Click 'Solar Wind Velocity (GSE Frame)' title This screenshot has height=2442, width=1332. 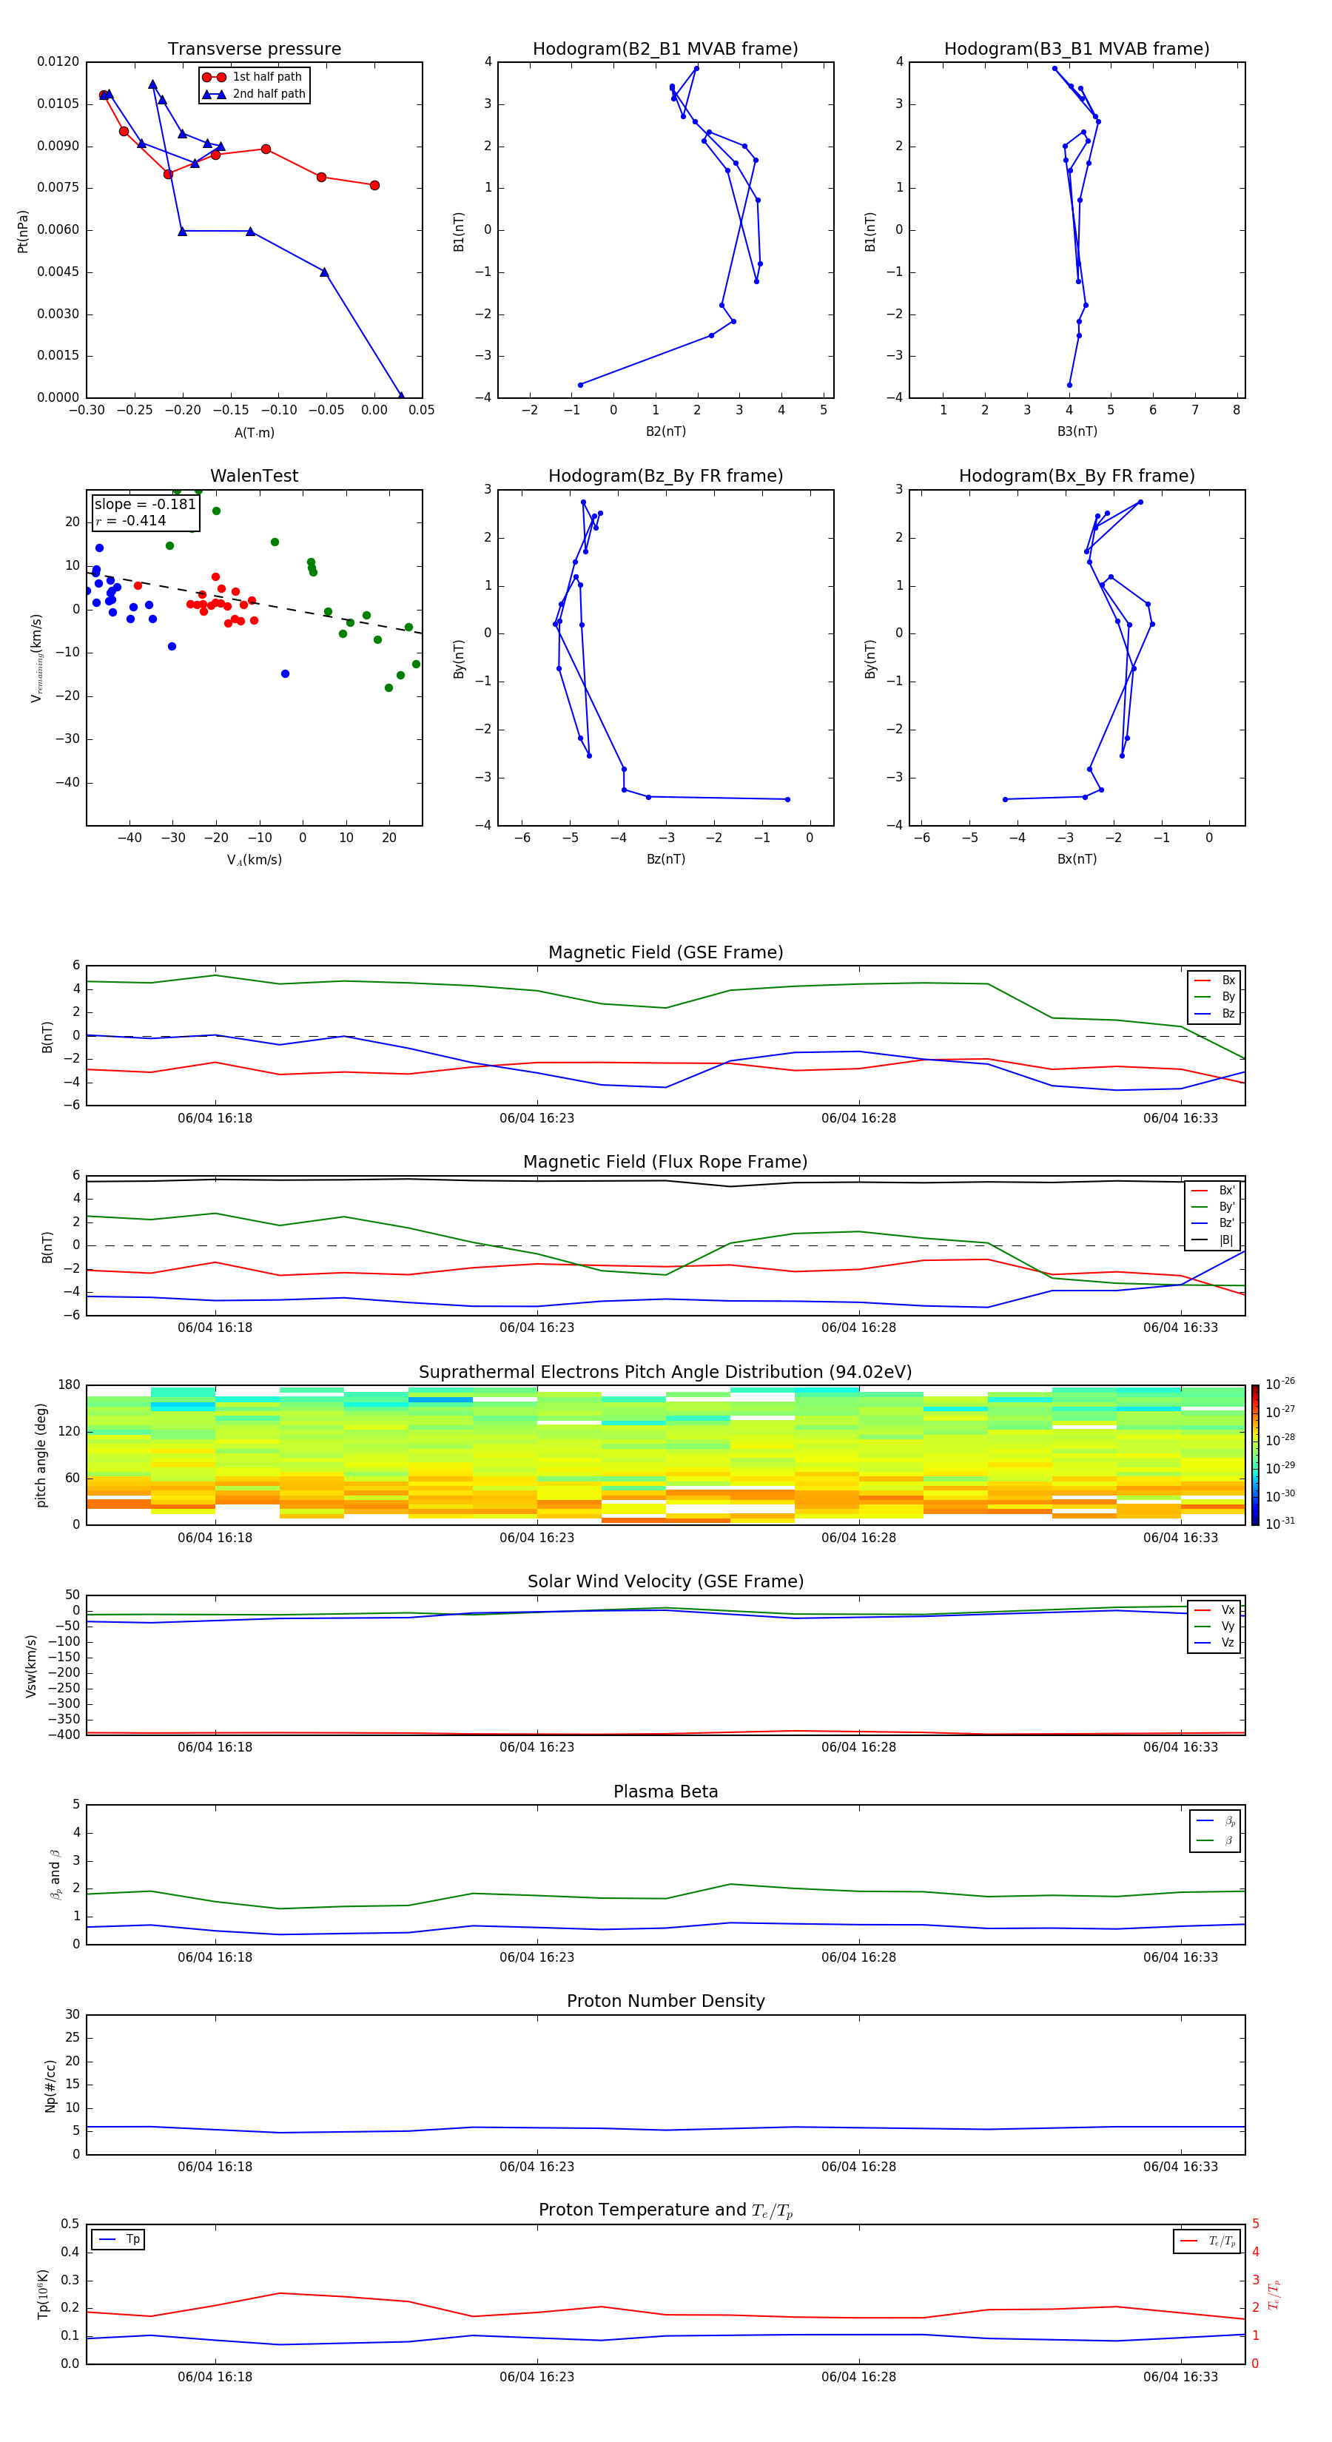pyautogui.click(x=665, y=1582)
